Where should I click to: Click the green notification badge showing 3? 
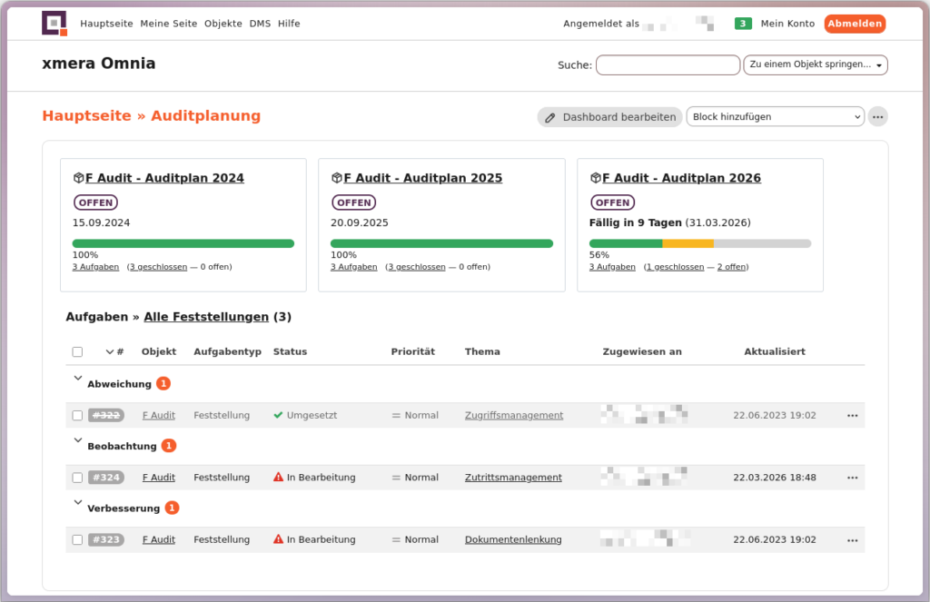pyautogui.click(x=743, y=24)
